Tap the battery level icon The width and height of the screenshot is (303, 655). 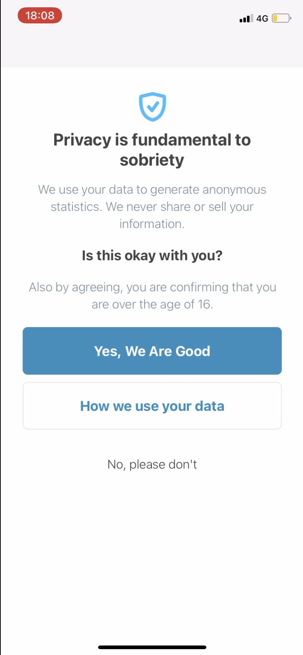coord(281,18)
